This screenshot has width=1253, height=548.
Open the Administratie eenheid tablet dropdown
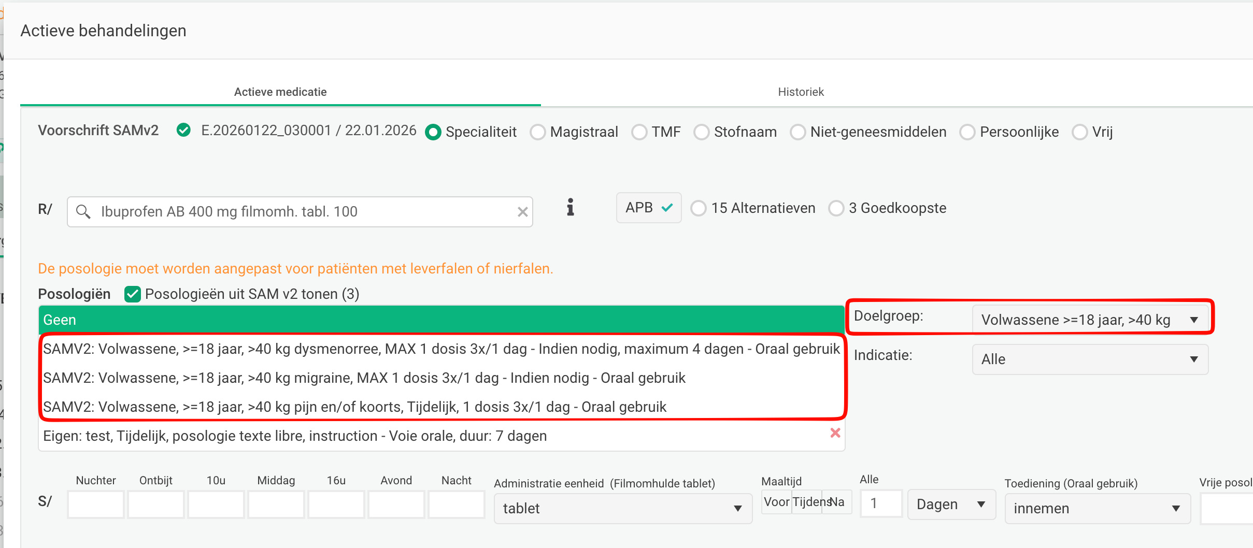622,509
